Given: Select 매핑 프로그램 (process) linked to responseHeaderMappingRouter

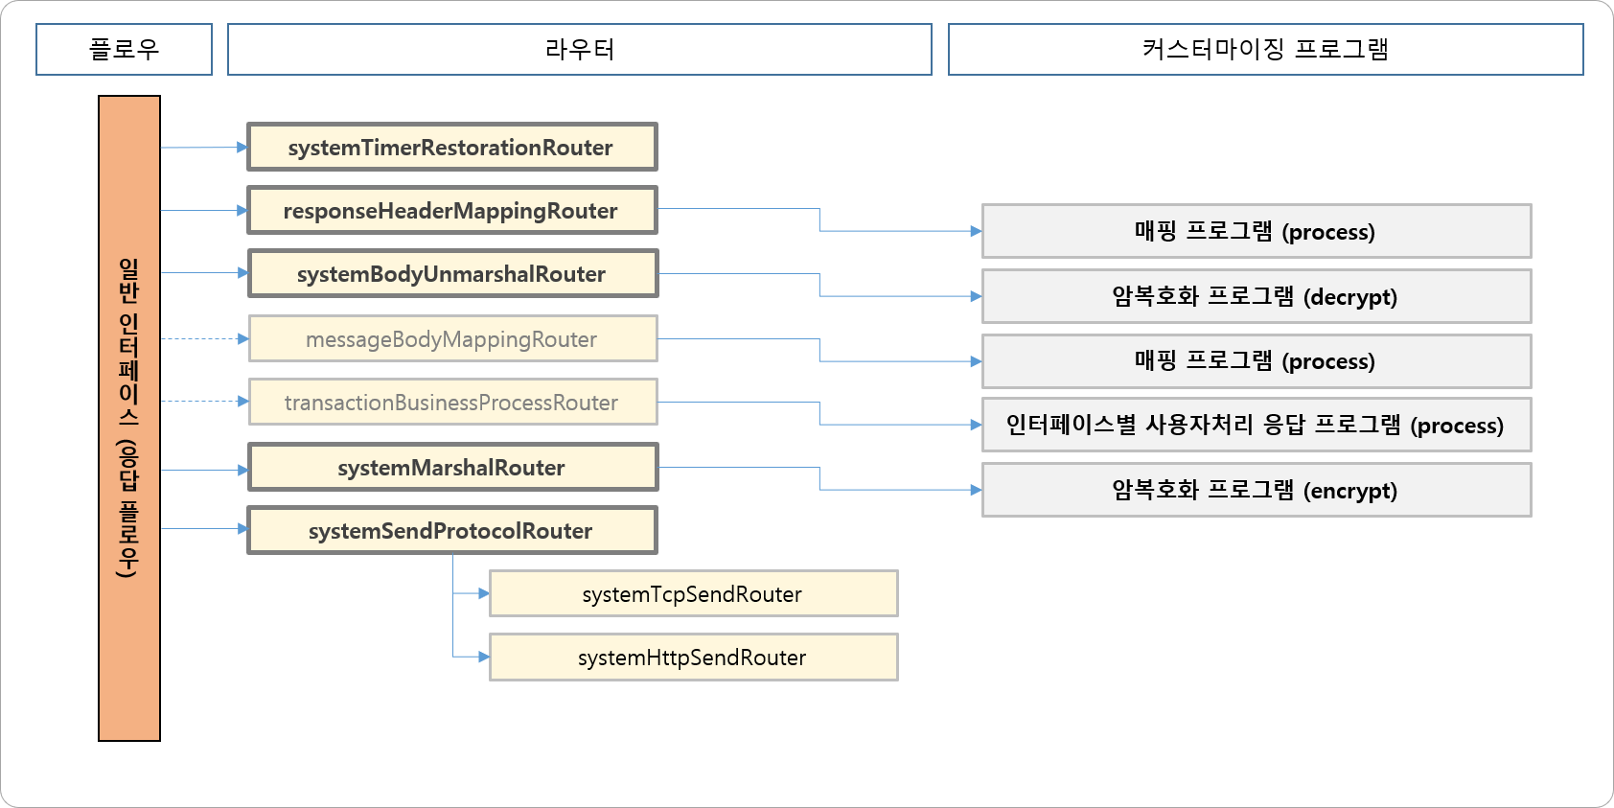Looking at the screenshot, I should (1257, 231).
